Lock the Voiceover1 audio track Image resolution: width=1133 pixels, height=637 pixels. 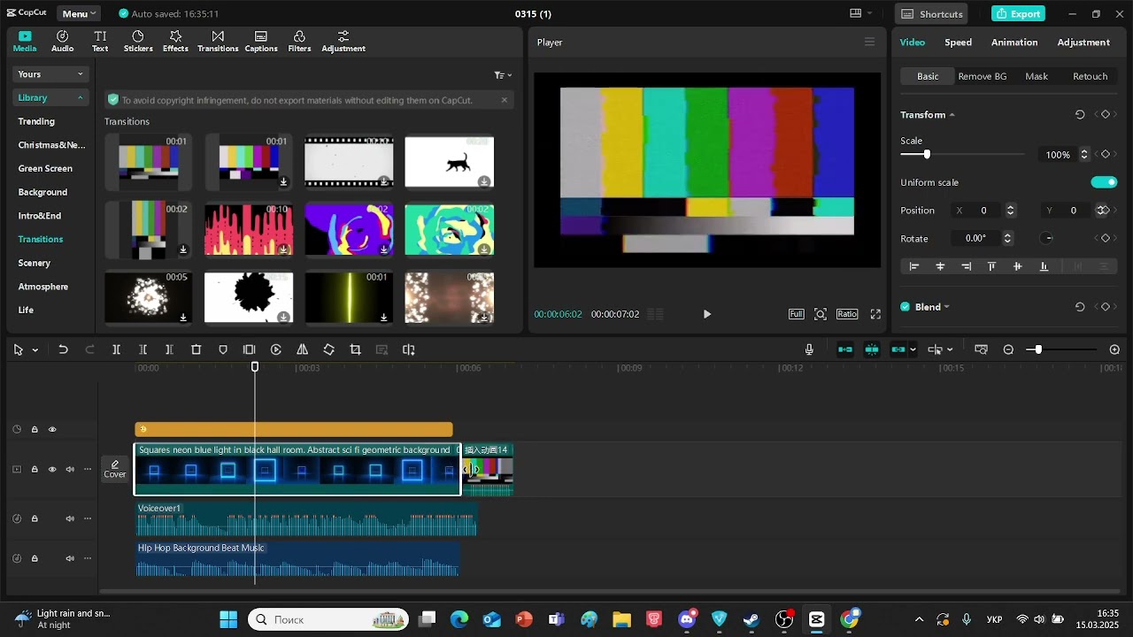[x=35, y=518]
